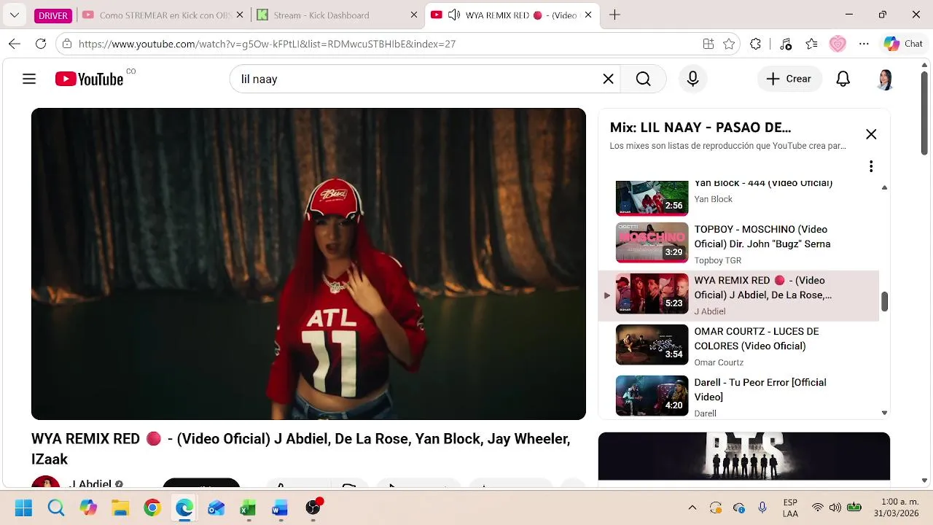The image size is (933, 525).
Task: Click the DRIVER tab group label
Action: [x=53, y=15]
